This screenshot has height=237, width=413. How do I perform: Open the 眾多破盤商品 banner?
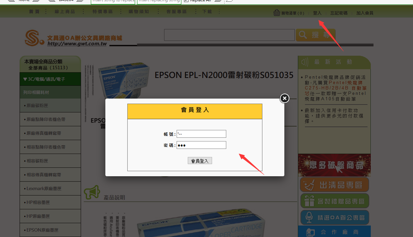(x=334, y=165)
